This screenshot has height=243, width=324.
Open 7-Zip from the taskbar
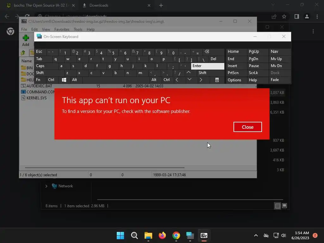(x=204, y=235)
